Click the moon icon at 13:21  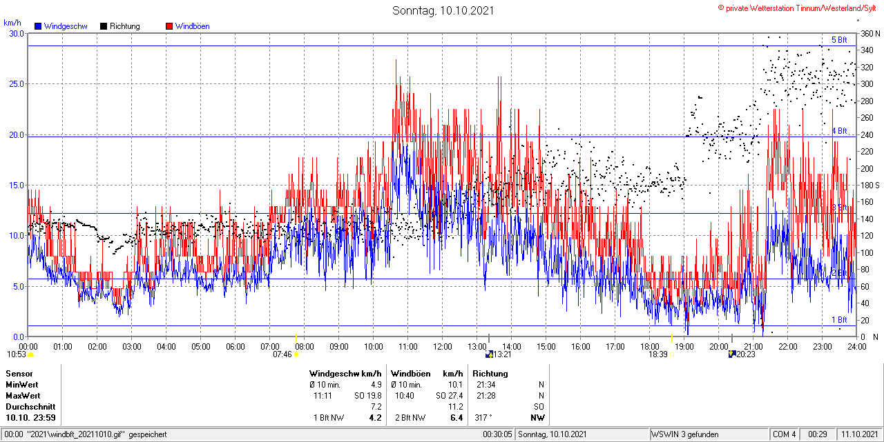point(490,354)
